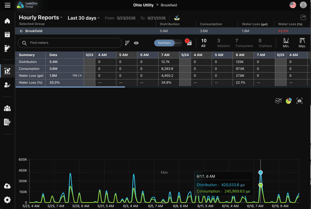The width and height of the screenshot is (311, 209).
Task: Click the 5/24 date column header
Action: [185, 55]
